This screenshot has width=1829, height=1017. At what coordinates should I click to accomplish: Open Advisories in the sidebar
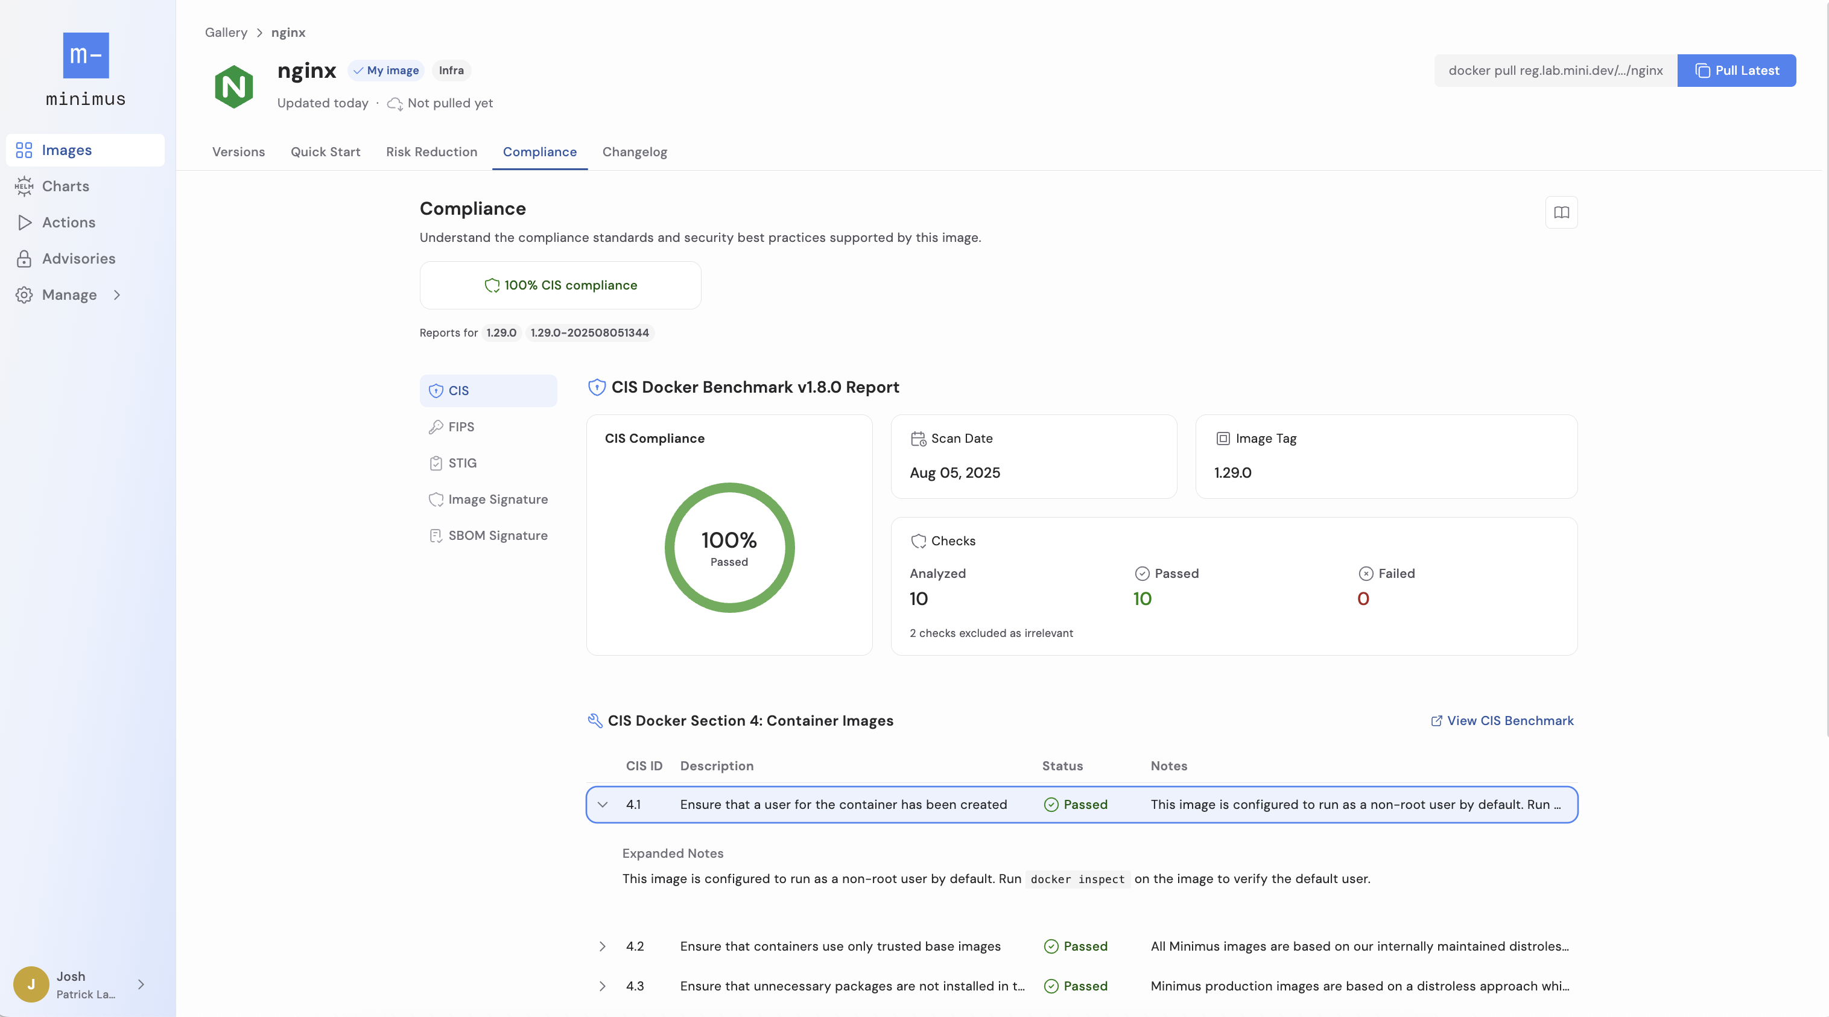tap(85, 259)
